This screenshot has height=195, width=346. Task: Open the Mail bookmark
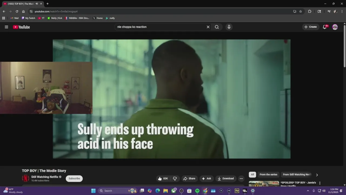(15, 18)
